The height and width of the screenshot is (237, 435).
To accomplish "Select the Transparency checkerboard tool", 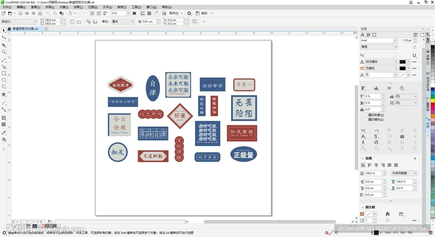I will tap(3, 124).
